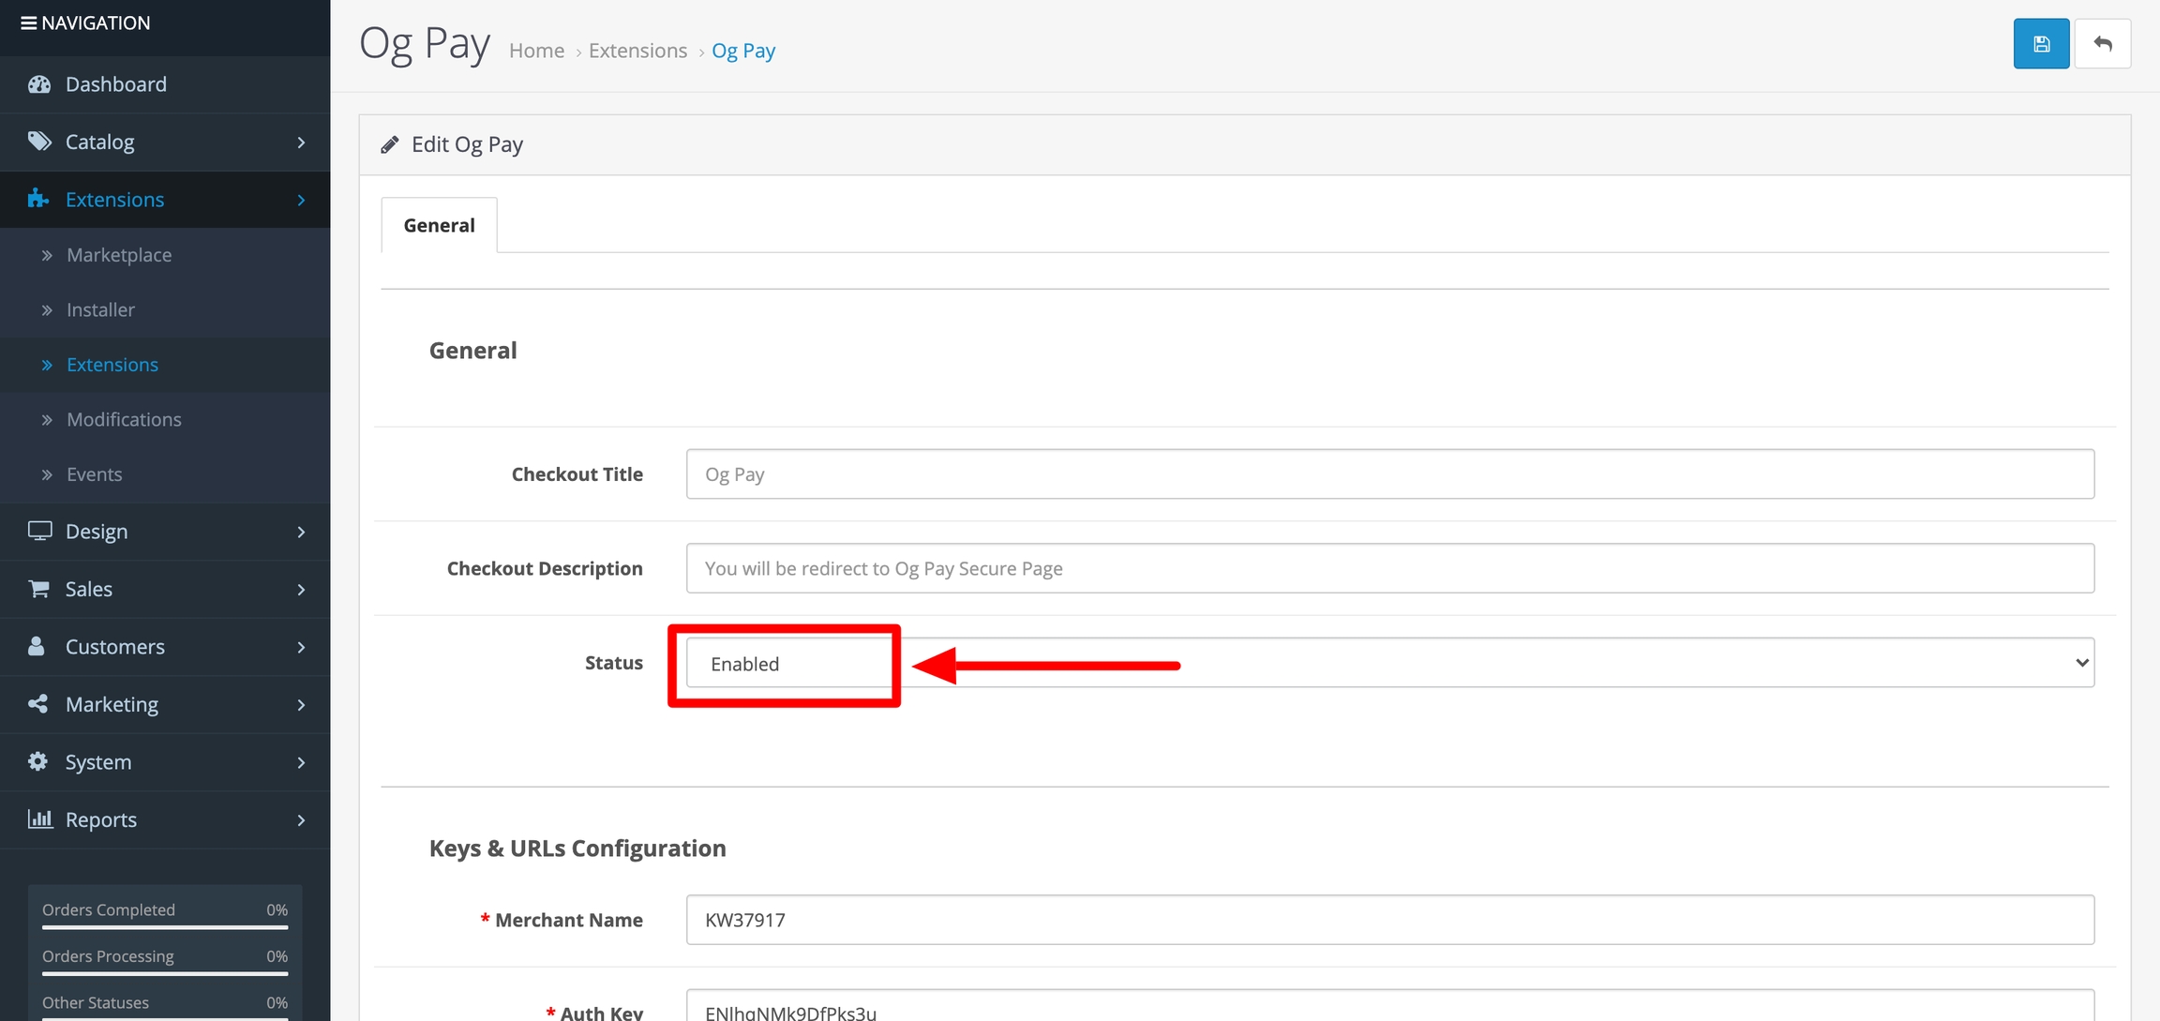The image size is (2160, 1021).
Task: Click the Design monitor icon
Action: (39, 531)
